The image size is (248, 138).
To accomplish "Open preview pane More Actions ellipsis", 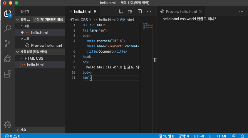I will click(241, 11).
